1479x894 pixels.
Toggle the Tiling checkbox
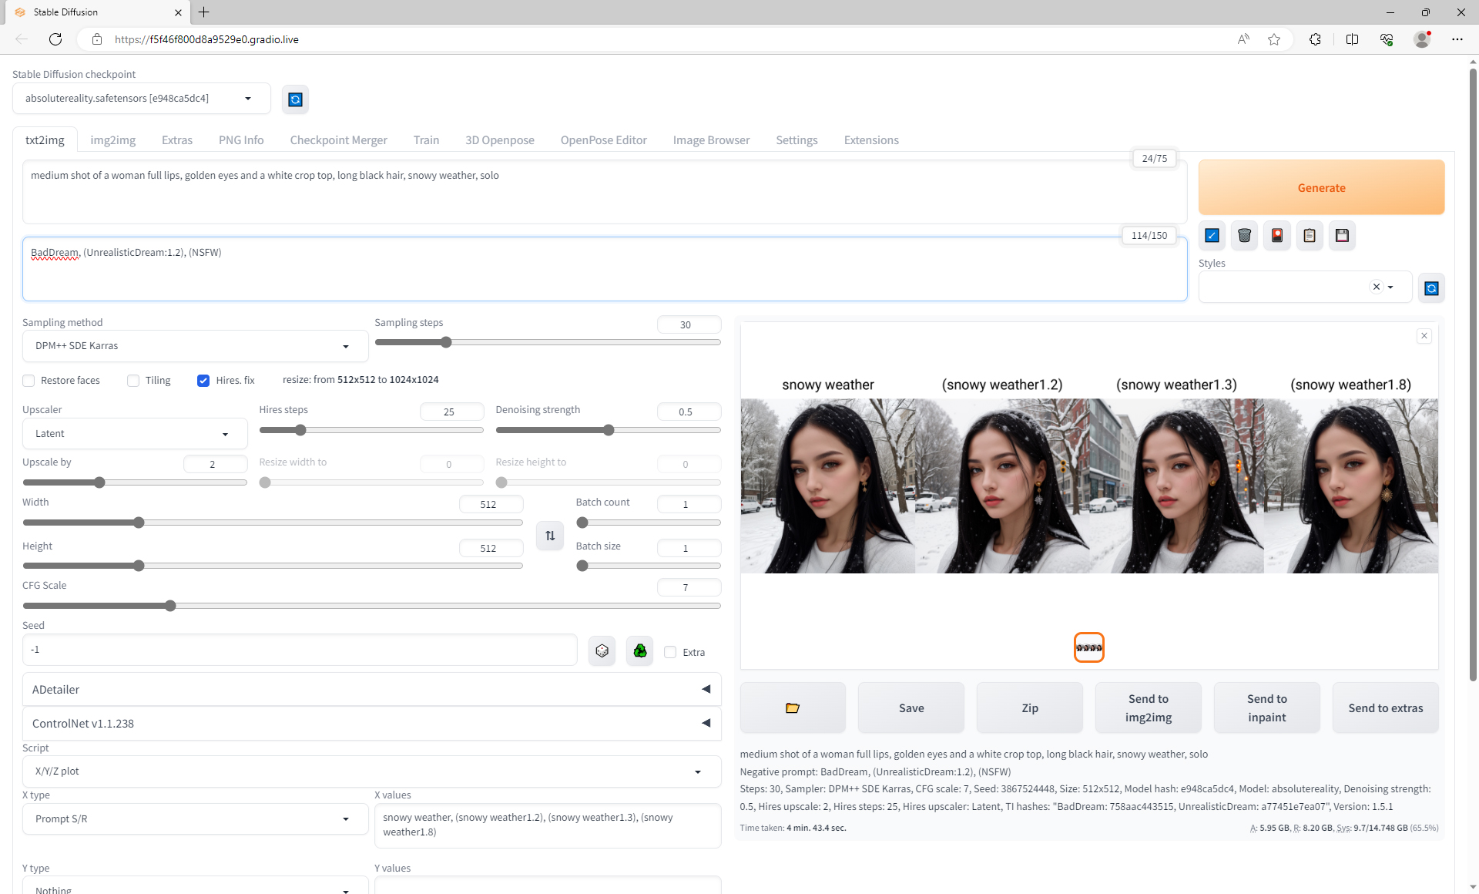133,381
